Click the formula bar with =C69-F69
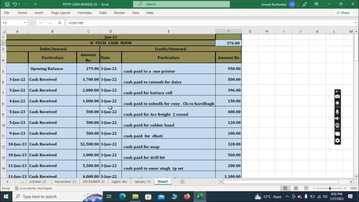Screen dimensions: 359x202 [x=209, y=23]
